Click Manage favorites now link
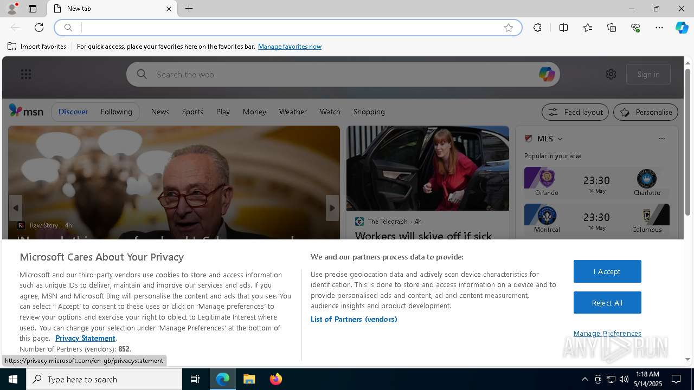694x390 pixels. [290, 47]
